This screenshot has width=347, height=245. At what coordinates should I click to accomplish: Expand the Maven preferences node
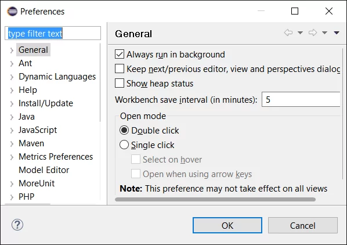[12, 144]
